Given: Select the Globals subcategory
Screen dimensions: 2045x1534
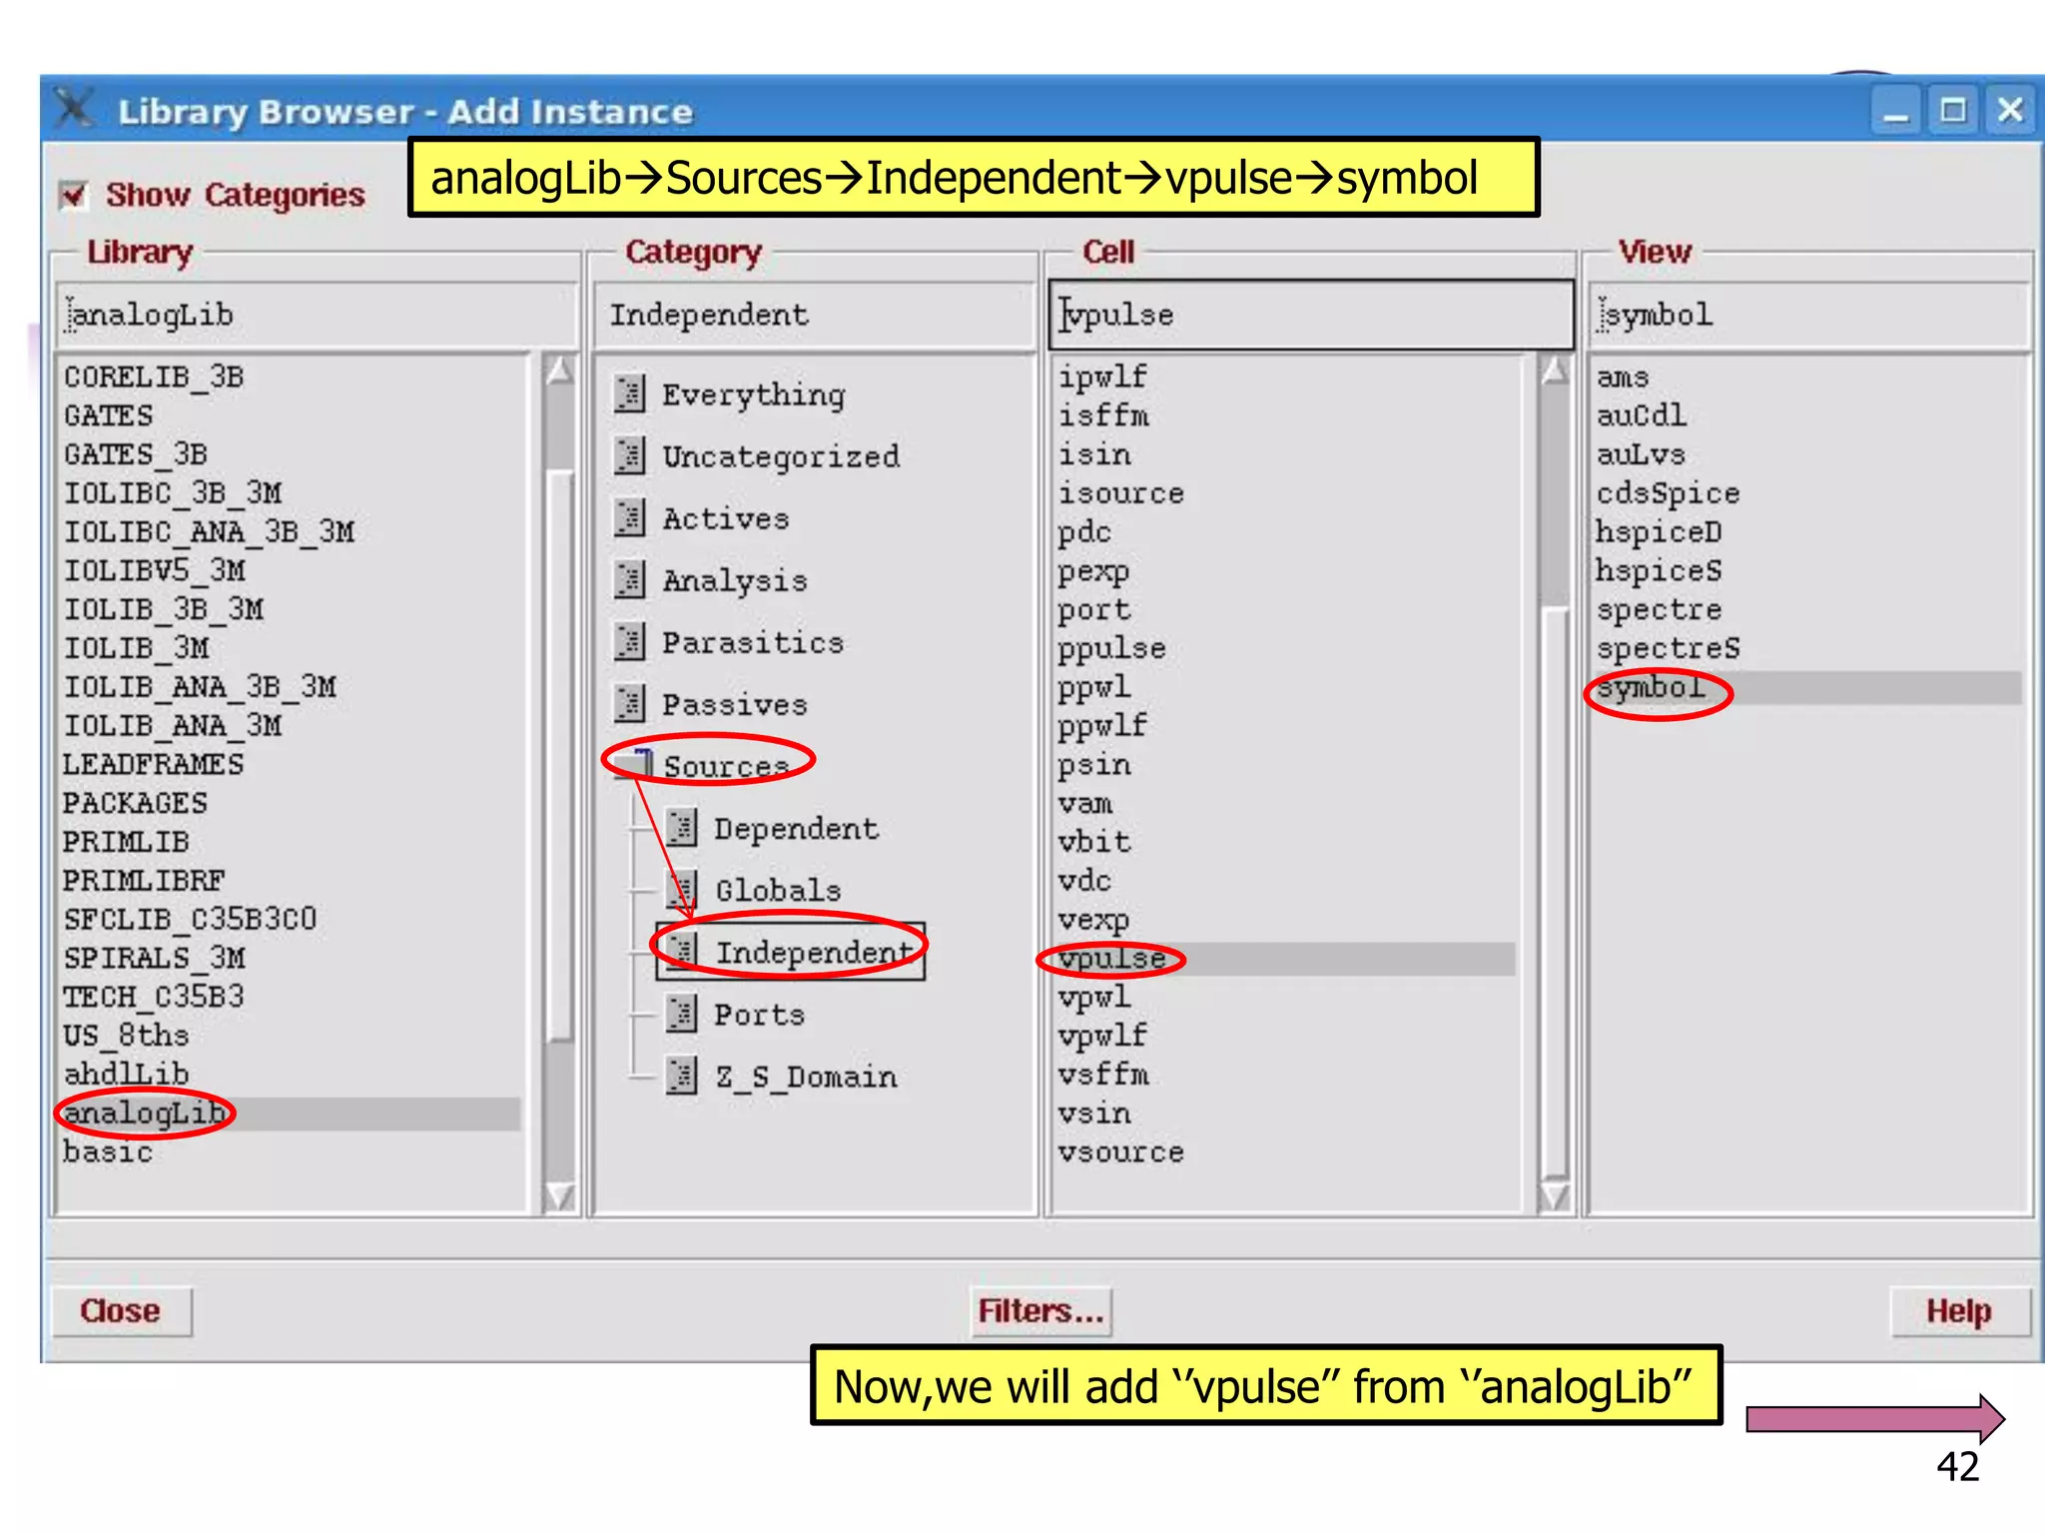Looking at the screenshot, I should 777,891.
